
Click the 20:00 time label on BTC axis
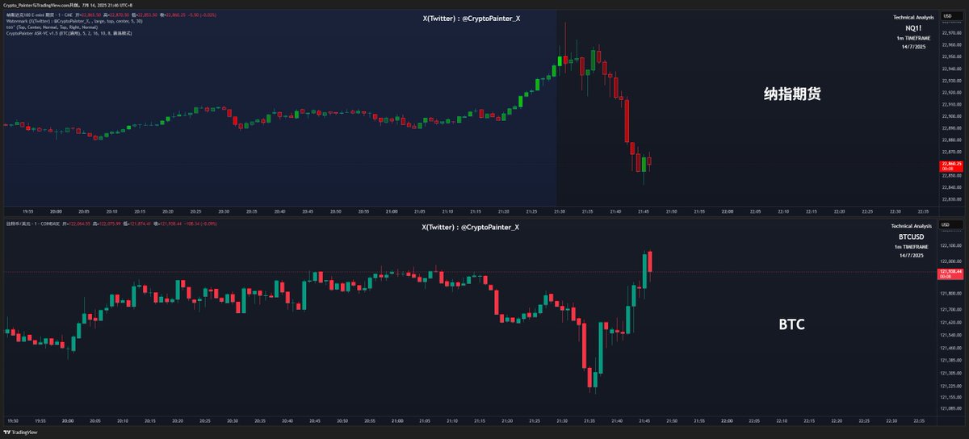coord(68,420)
